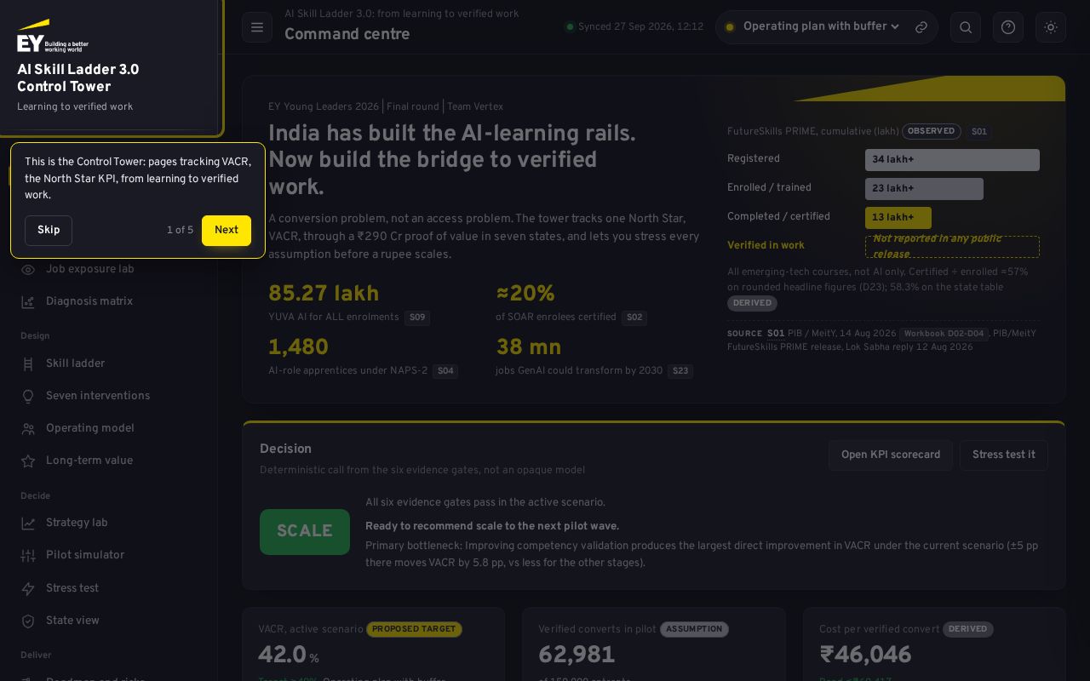Image resolution: width=1090 pixels, height=681 pixels.
Task: Toggle the sidebar hamburger menu
Action: point(257,27)
